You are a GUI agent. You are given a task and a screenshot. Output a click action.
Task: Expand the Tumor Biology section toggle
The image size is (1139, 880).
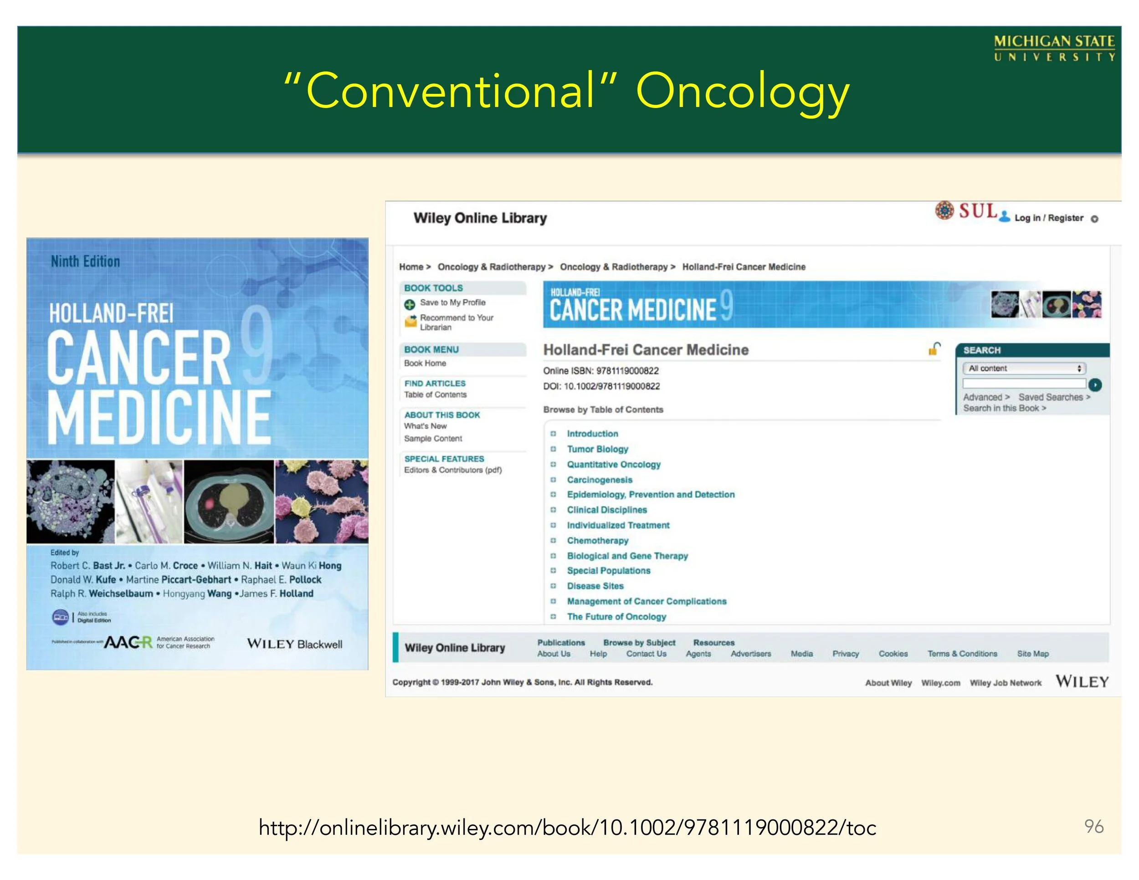(x=554, y=449)
